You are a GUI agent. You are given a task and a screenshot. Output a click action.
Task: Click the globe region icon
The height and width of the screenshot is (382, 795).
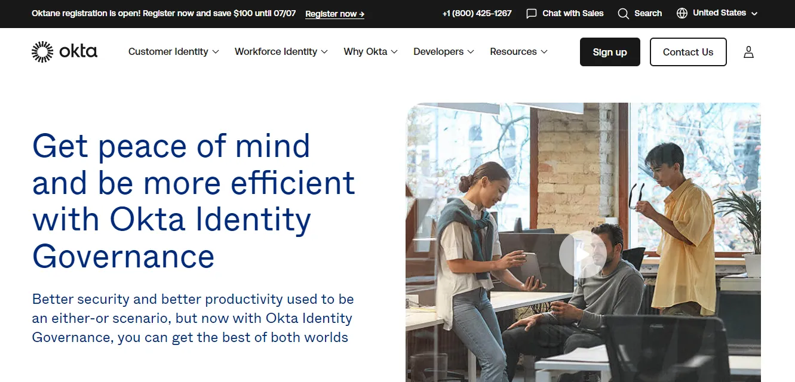(682, 13)
